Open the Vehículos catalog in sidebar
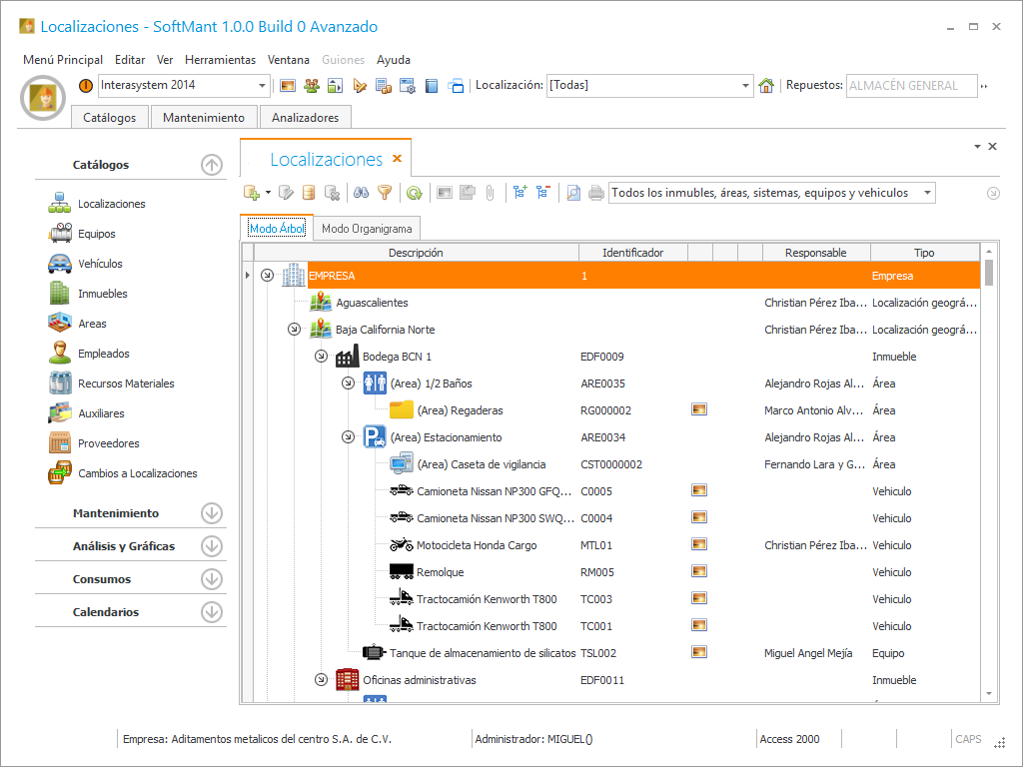 [100, 264]
